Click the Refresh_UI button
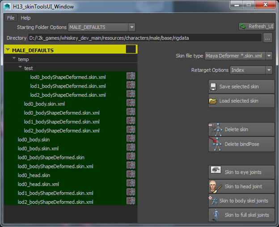The width and height of the screenshot is (279, 227). [256, 26]
